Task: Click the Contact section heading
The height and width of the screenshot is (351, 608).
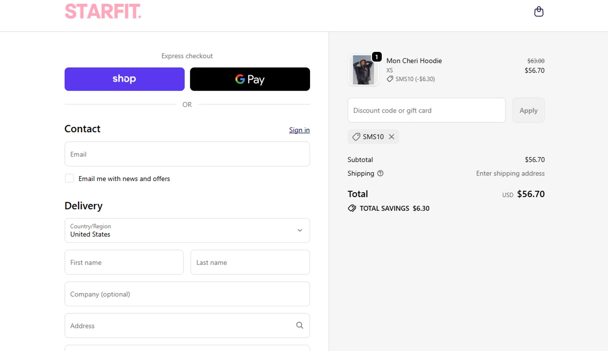Action: coord(82,129)
